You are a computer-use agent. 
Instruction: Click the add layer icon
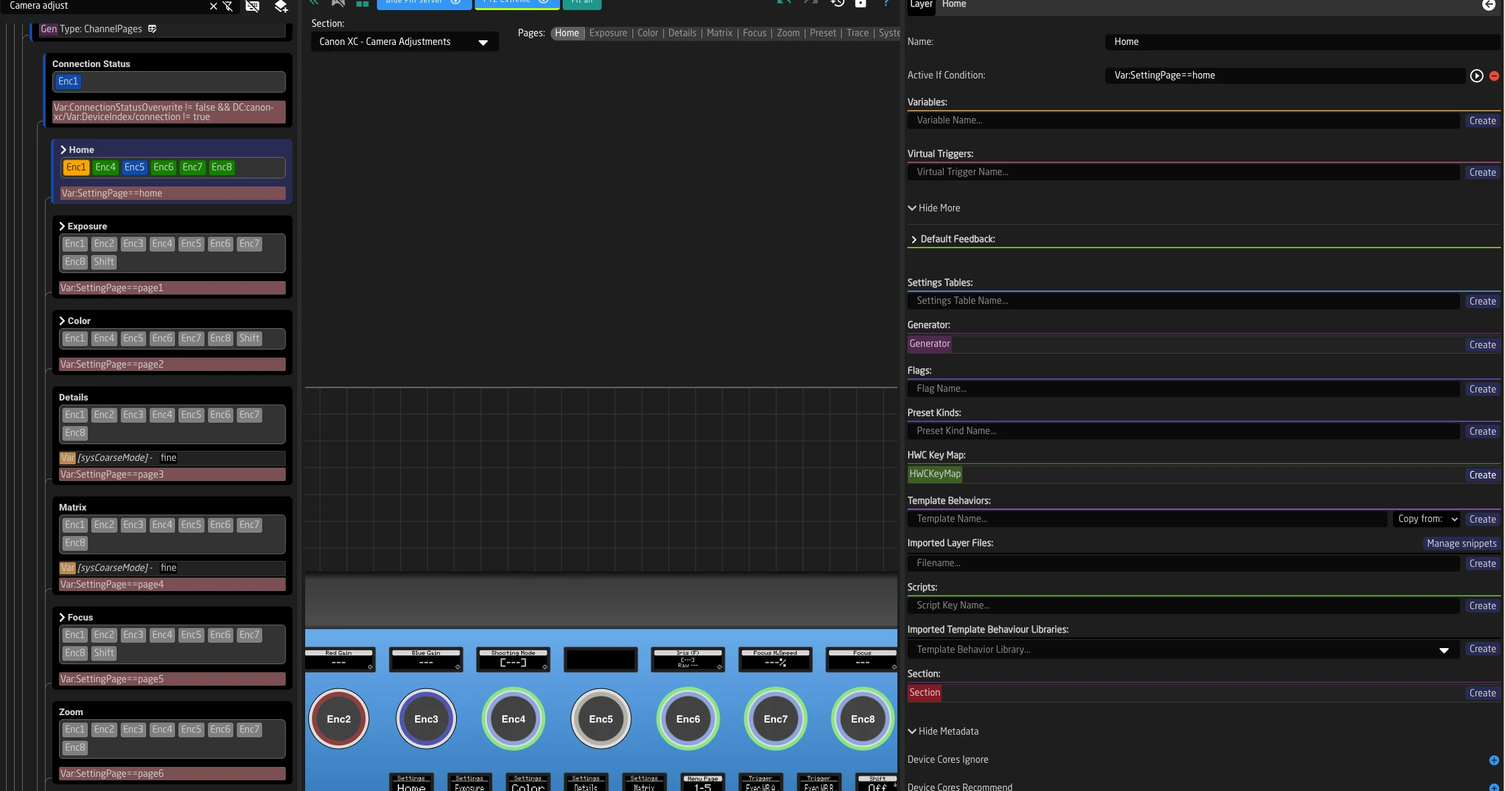pyautogui.click(x=281, y=7)
